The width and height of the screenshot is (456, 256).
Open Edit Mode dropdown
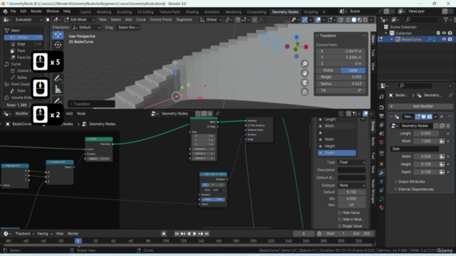tap(79, 20)
